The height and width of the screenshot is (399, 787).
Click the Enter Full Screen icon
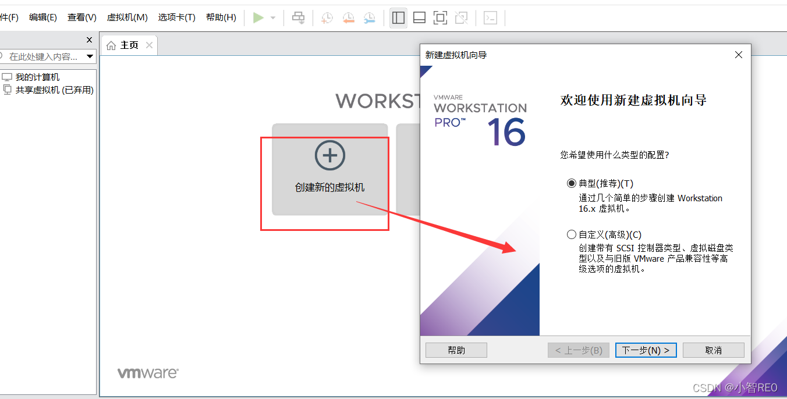(441, 17)
